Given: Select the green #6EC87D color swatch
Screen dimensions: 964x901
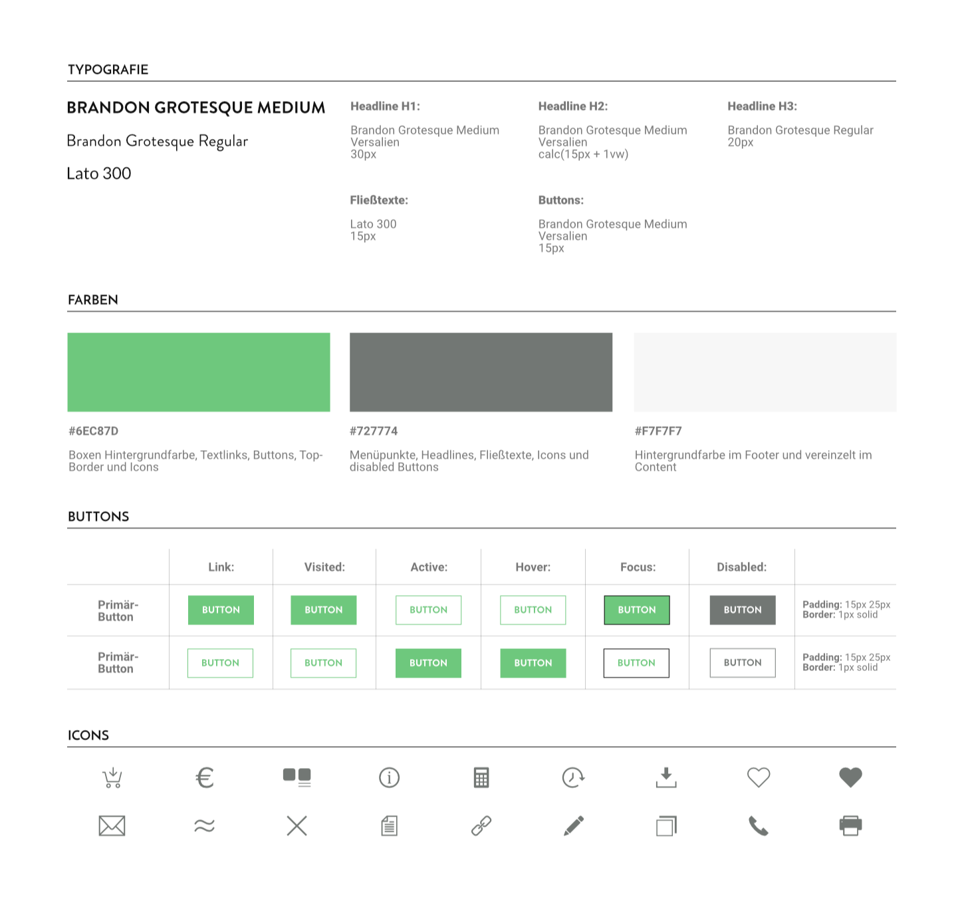Looking at the screenshot, I should (x=199, y=372).
